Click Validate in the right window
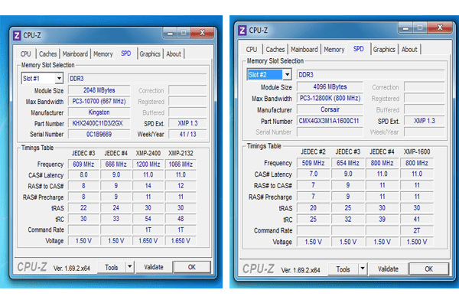This screenshot has height=306, width=459. click(x=388, y=269)
